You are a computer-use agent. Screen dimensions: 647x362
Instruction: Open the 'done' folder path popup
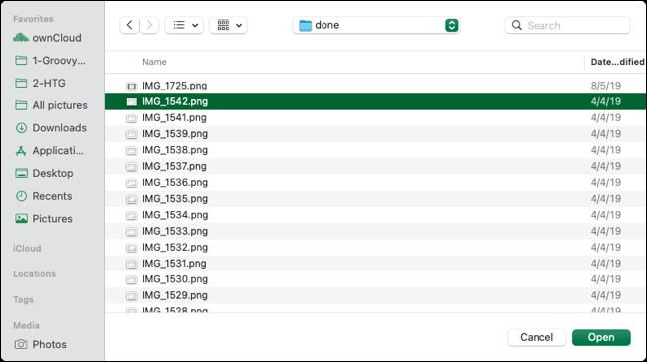[375, 25]
